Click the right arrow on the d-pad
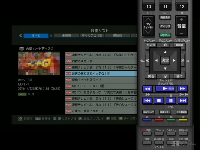This screenshot has width=200, height=150. click(174, 60)
